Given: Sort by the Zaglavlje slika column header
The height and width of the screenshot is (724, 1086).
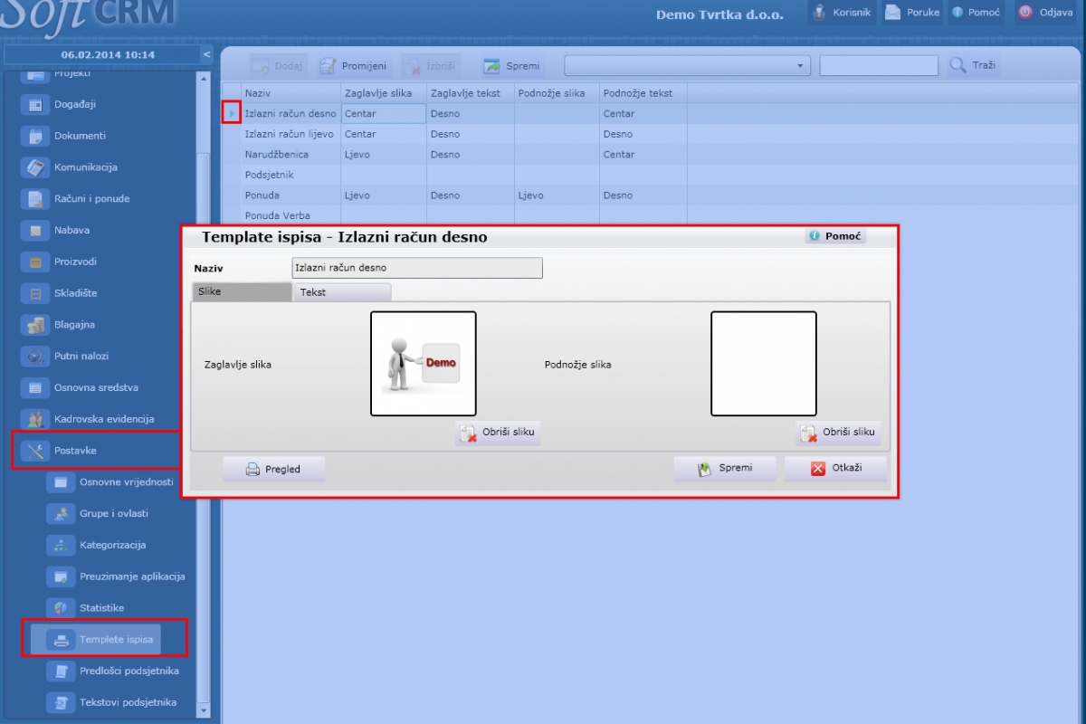Looking at the screenshot, I should tap(384, 93).
